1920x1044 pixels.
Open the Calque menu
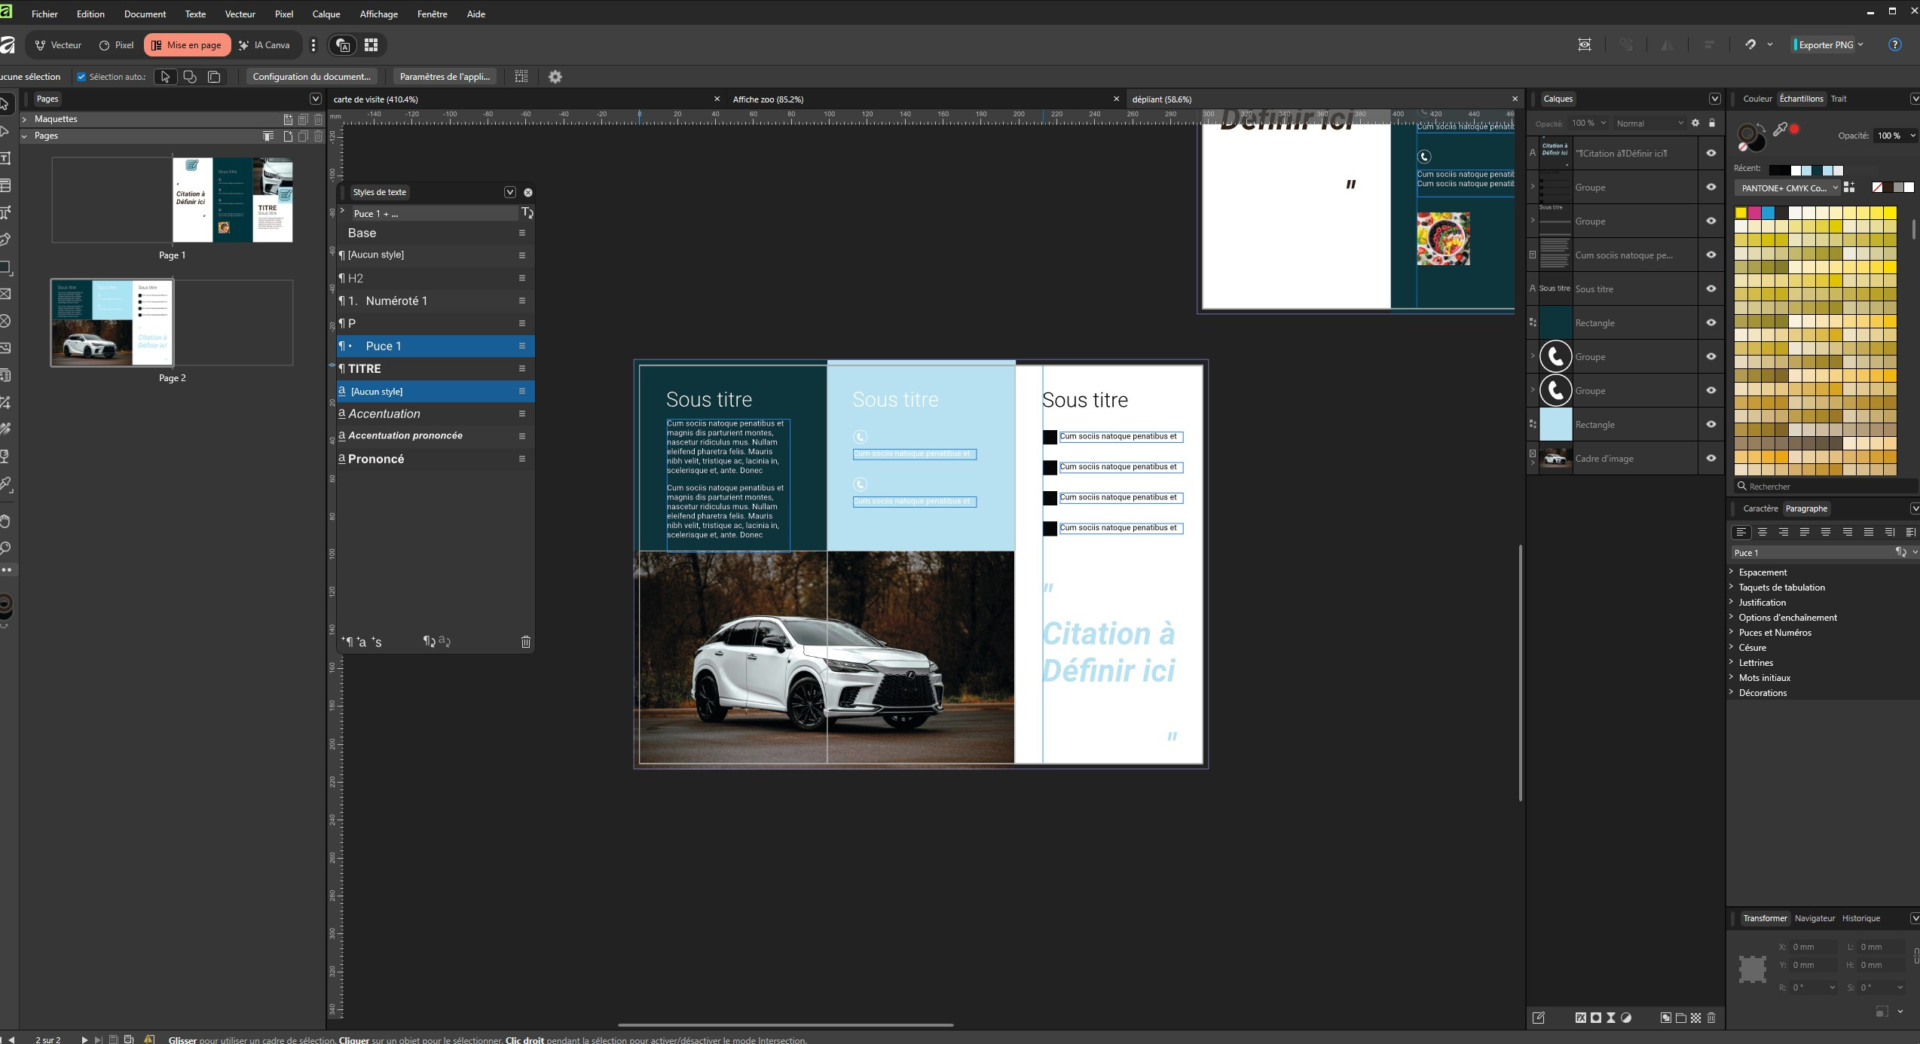click(326, 14)
